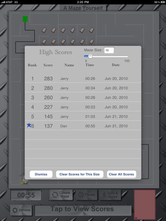This screenshot has height=221, width=166.
Task: Select rank 4 row score 227
Action: pyautogui.click(x=83, y=107)
